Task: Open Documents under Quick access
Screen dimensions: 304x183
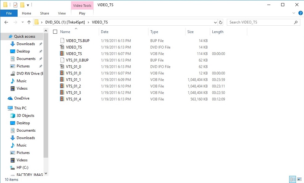Action: tap(26, 59)
